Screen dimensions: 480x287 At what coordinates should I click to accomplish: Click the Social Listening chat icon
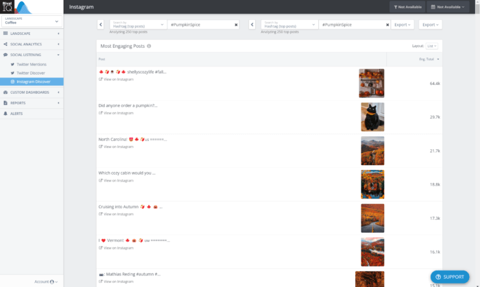(x=5, y=55)
